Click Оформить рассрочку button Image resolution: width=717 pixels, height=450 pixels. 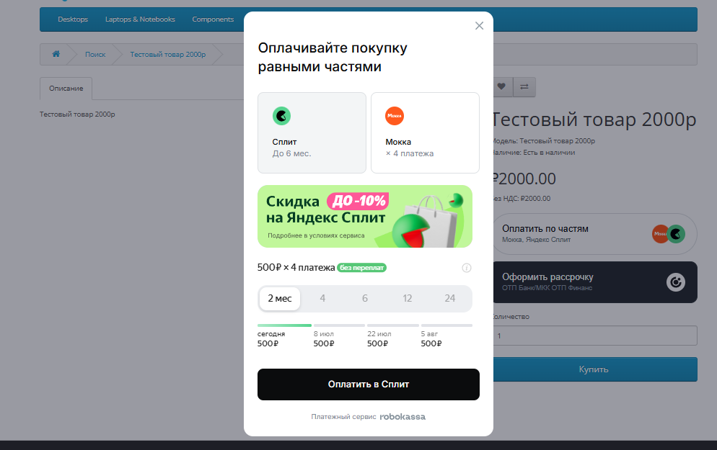click(x=594, y=282)
